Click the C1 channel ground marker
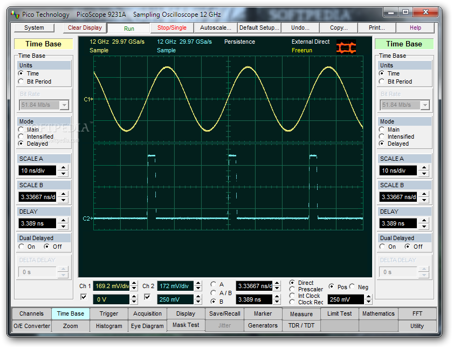This screenshot has height=348, width=453. click(88, 99)
